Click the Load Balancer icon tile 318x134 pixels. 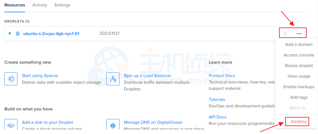113,79
